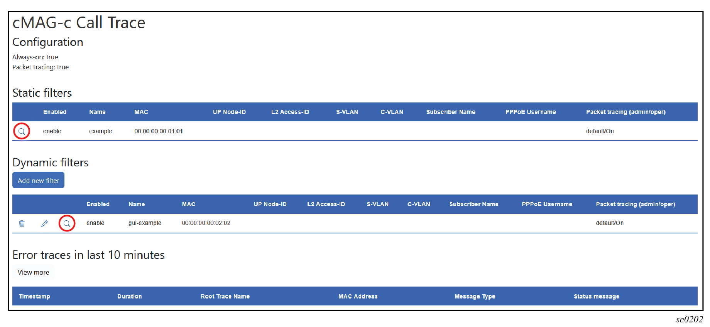Select the Timestamp column header
Screen dimensions: 710x327
[x=34, y=296]
